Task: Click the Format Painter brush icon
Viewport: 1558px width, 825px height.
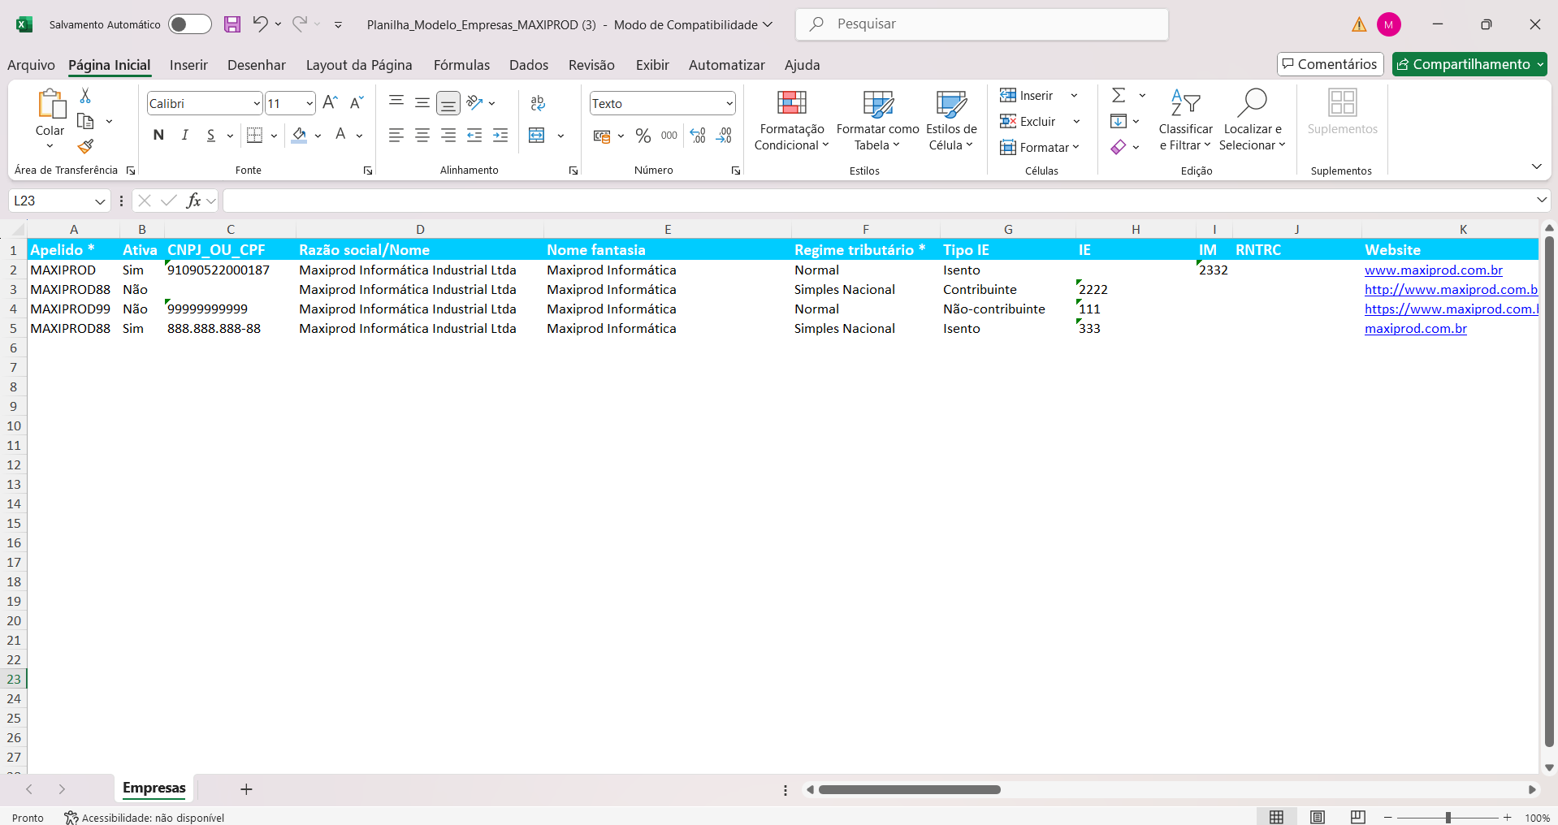Action: point(85,147)
